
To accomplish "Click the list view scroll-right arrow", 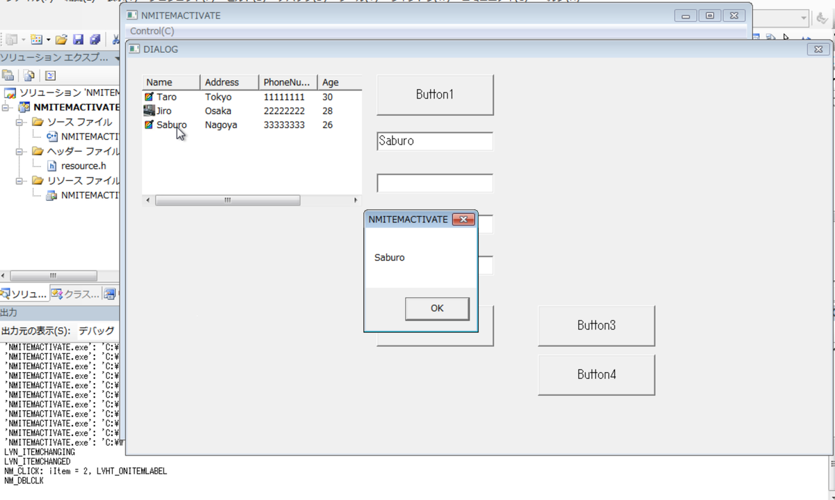I will 356,200.
